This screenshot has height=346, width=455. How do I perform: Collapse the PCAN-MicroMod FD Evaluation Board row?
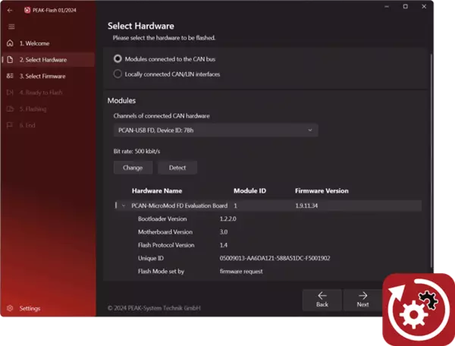click(124, 206)
